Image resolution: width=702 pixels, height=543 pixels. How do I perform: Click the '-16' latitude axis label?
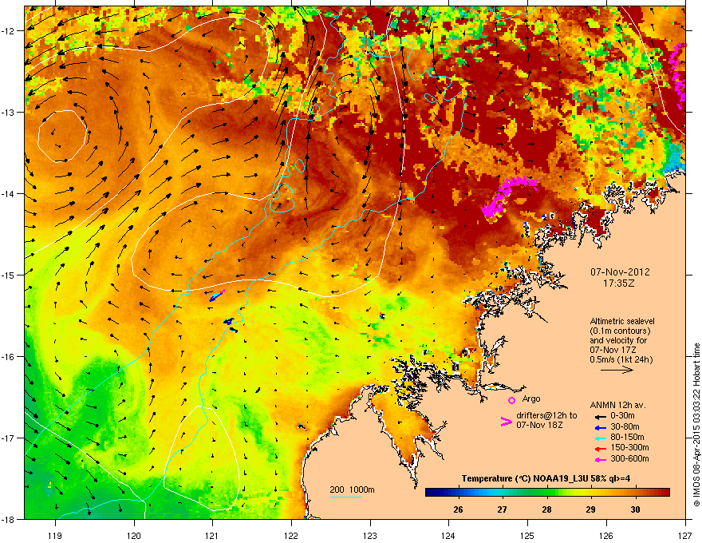coord(8,356)
